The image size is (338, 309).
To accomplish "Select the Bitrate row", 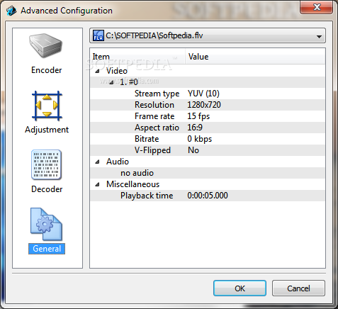I will pyautogui.click(x=208, y=139).
